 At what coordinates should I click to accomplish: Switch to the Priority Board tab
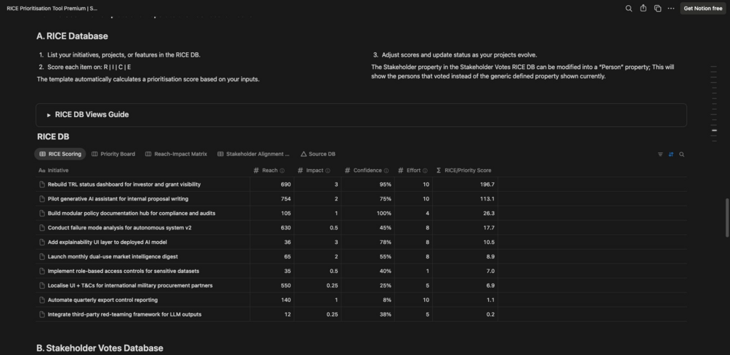(x=113, y=154)
